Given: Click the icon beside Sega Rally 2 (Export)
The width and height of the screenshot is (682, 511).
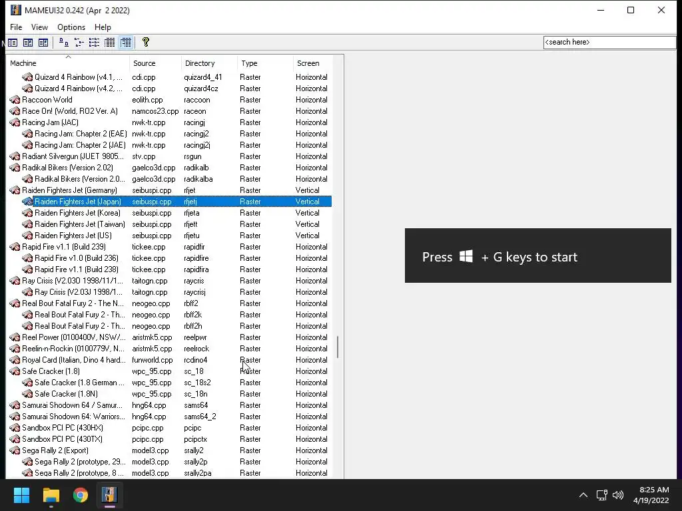Looking at the screenshot, I should click(15, 450).
